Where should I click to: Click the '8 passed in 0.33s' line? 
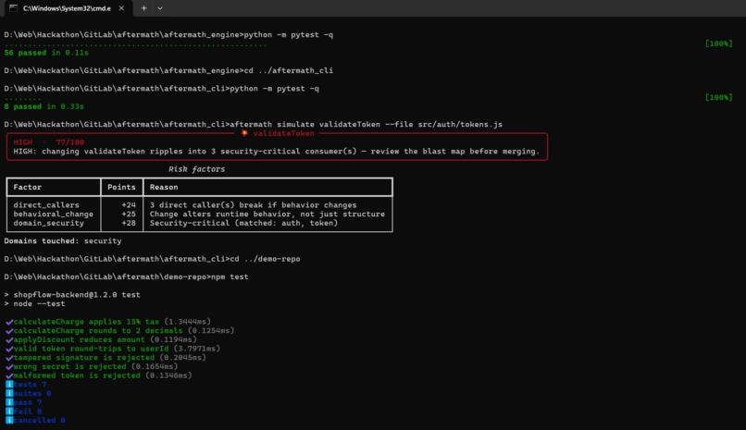pyautogui.click(x=44, y=106)
